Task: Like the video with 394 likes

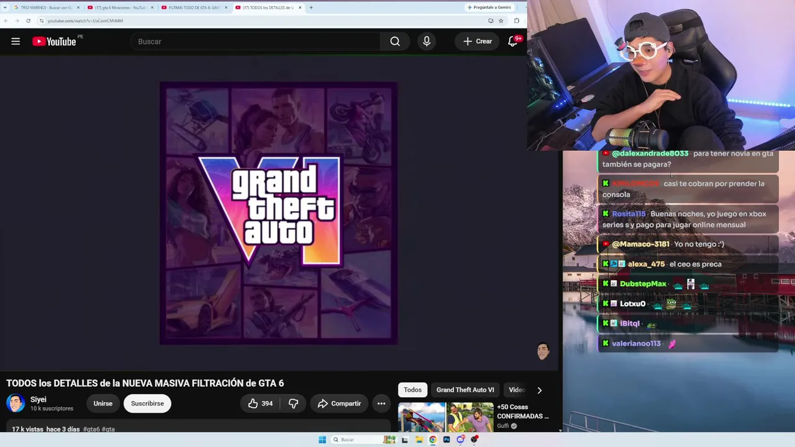Action: tap(260, 404)
